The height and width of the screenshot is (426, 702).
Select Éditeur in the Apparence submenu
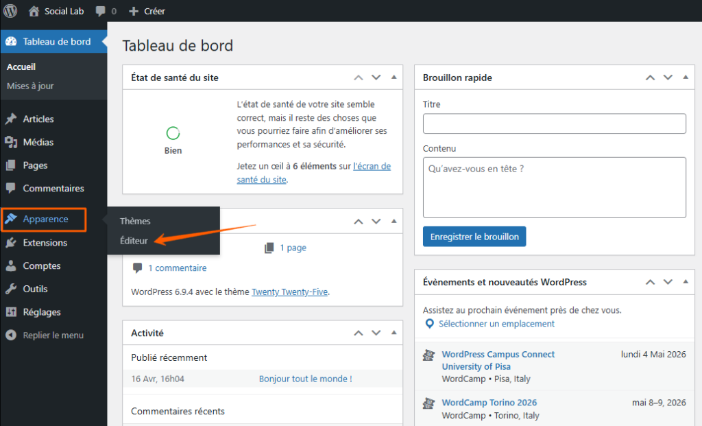134,241
